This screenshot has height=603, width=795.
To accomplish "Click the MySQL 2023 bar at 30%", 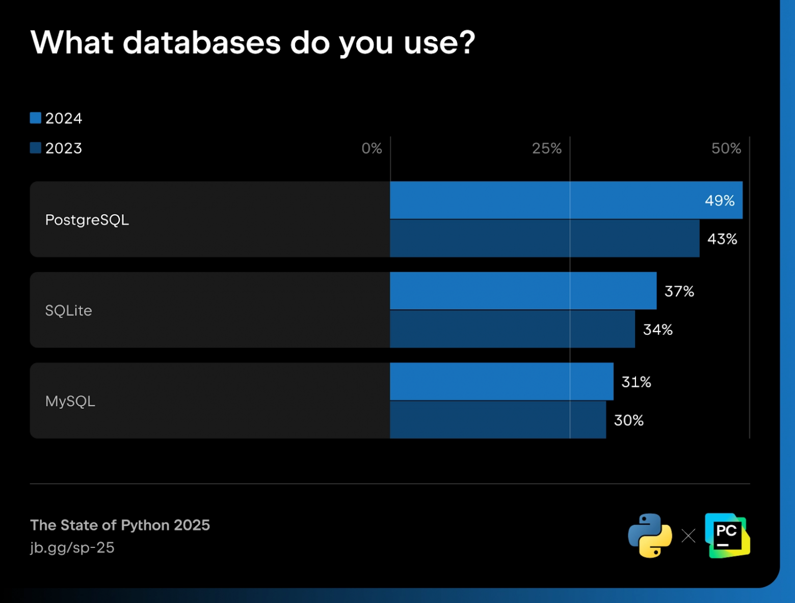I will pyautogui.click(x=498, y=420).
